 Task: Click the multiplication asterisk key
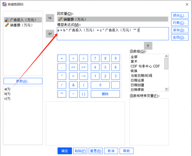(x=62, y=76)
